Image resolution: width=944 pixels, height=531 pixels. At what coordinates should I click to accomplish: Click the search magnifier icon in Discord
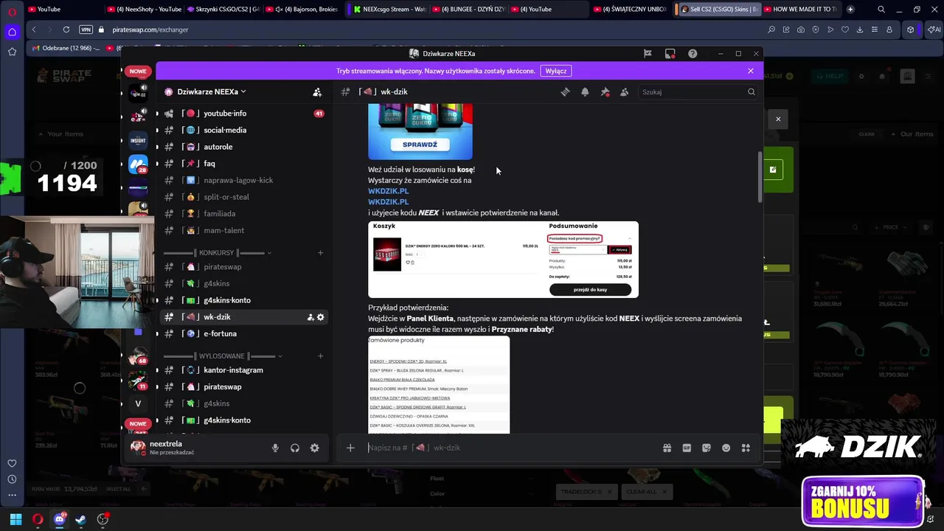tap(751, 92)
